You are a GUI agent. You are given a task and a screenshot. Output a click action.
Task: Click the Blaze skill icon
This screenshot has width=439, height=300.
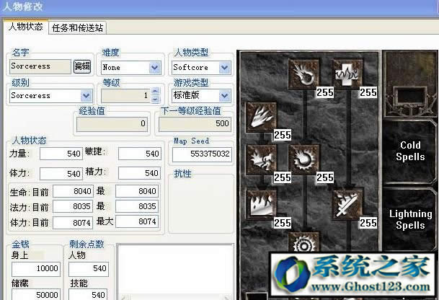click(x=260, y=159)
